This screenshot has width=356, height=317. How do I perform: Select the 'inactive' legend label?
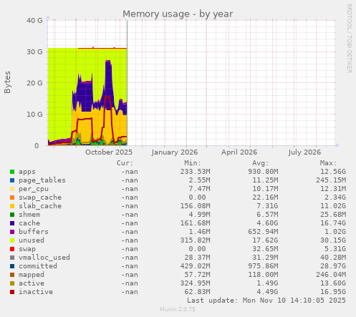[x=36, y=292]
